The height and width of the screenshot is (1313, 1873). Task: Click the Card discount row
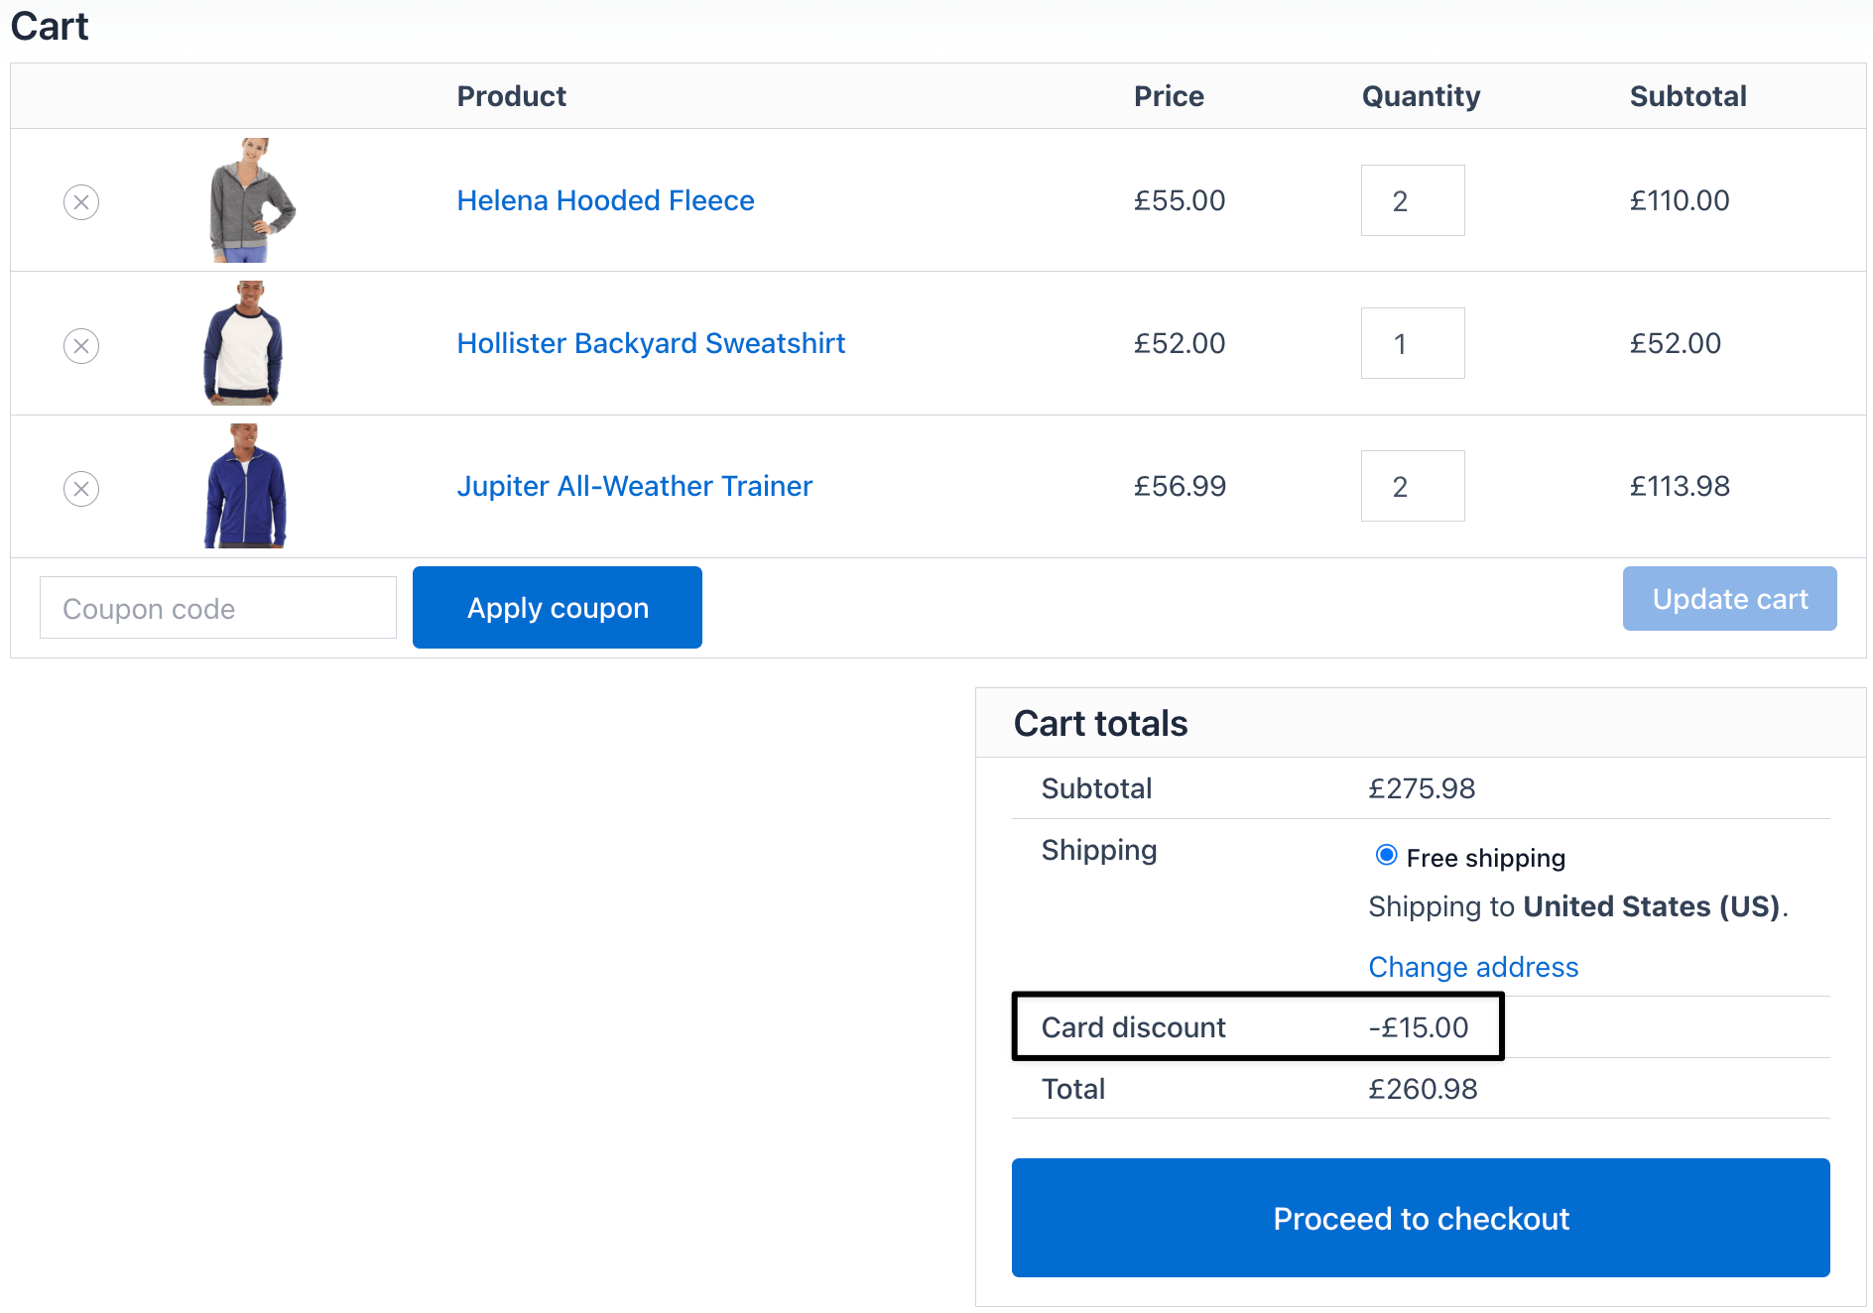(x=1257, y=1027)
